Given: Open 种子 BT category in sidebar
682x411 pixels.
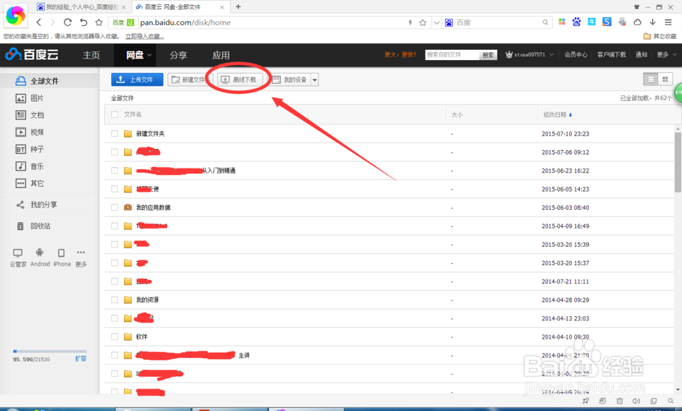Looking at the screenshot, I should (x=29, y=149).
